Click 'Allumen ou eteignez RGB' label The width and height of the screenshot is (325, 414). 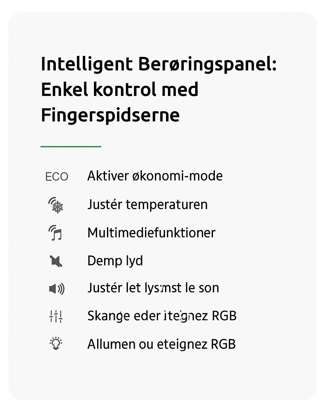point(161,344)
